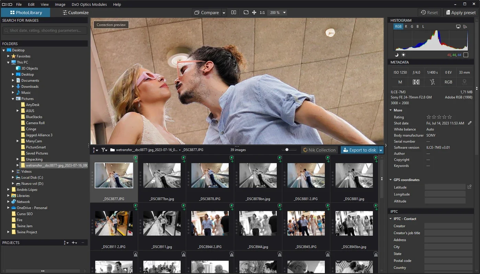480x274 pixels.
Task: Zoom image to 1:1 in toolbar
Action: point(262,12)
